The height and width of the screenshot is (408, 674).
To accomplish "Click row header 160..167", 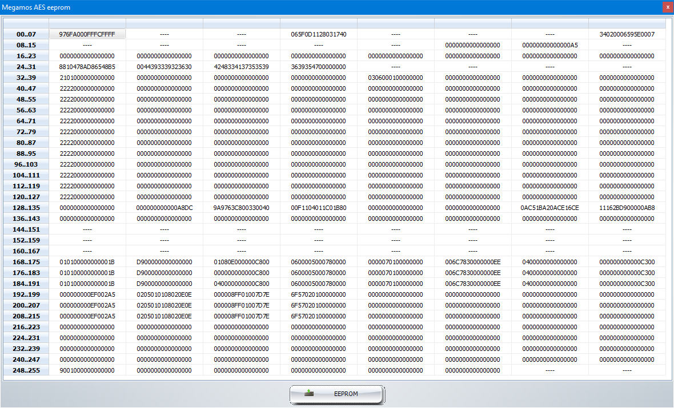I will pos(26,251).
